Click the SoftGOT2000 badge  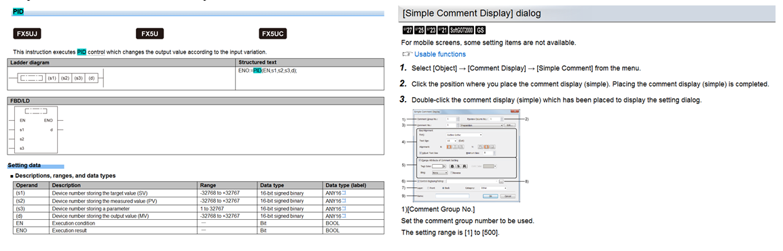461,30
